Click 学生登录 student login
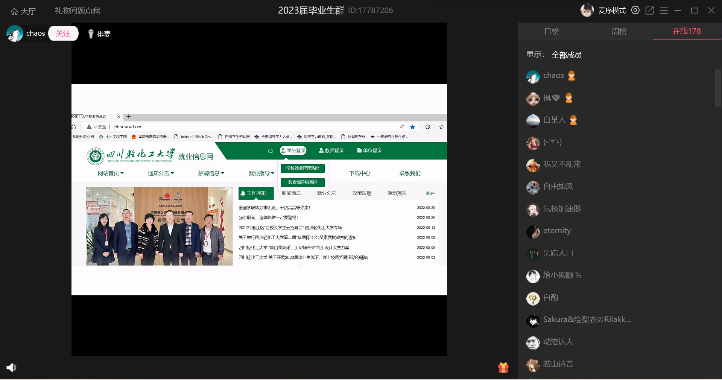Screen dimensions: 722x380 [293, 150]
